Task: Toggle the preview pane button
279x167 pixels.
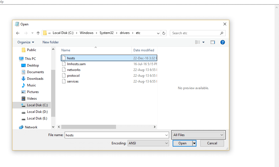Action: pos(213,42)
